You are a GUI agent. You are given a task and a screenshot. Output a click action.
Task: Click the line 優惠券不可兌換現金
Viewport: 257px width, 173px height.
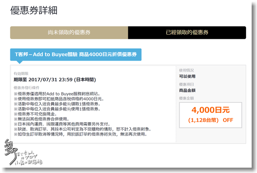[35, 114]
